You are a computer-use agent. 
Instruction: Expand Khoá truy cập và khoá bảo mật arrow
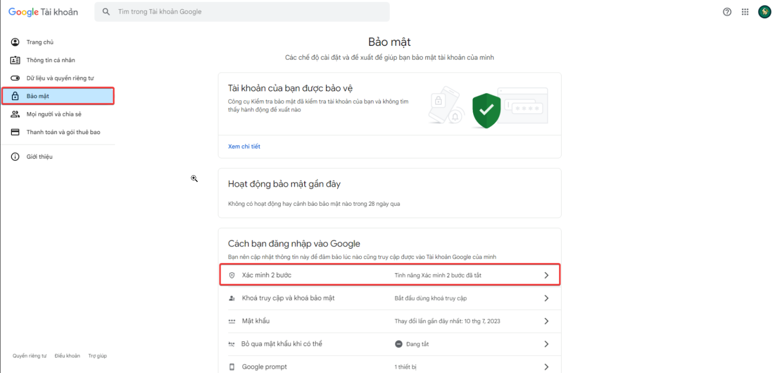tap(546, 298)
